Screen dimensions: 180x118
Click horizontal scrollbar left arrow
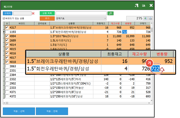tap(4, 103)
